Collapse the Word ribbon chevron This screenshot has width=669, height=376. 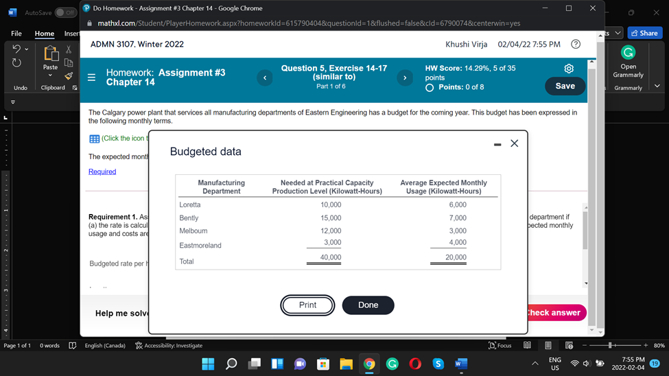(x=657, y=86)
